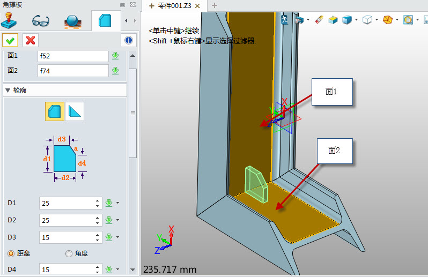Click panel scrollbar up arrow
The image size is (428, 277).
pyautogui.click(x=132, y=56)
